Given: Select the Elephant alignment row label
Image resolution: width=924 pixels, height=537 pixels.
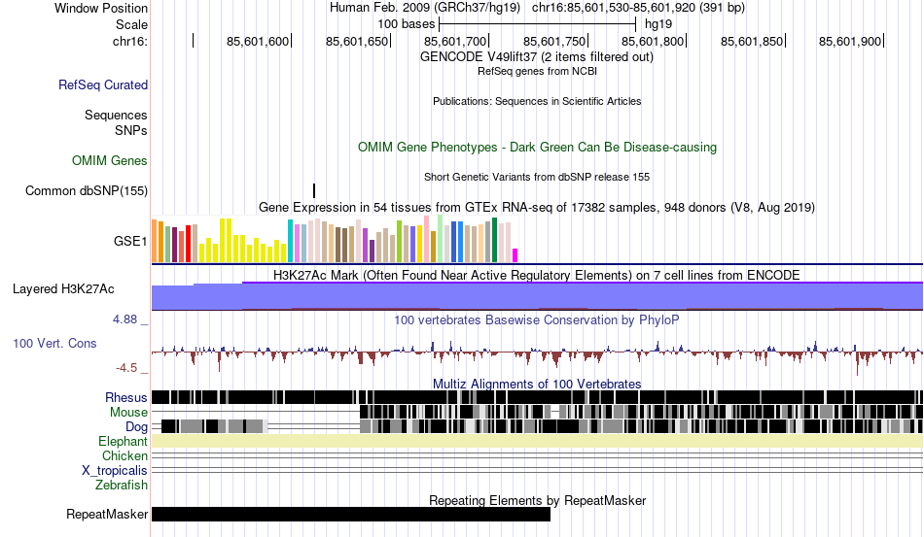Looking at the screenshot, I should coord(123,441).
